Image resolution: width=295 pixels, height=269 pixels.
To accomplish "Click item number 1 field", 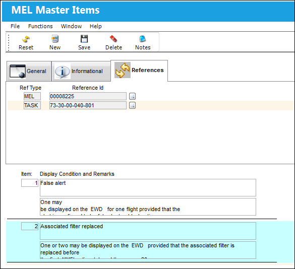I will (x=30, y=183).
